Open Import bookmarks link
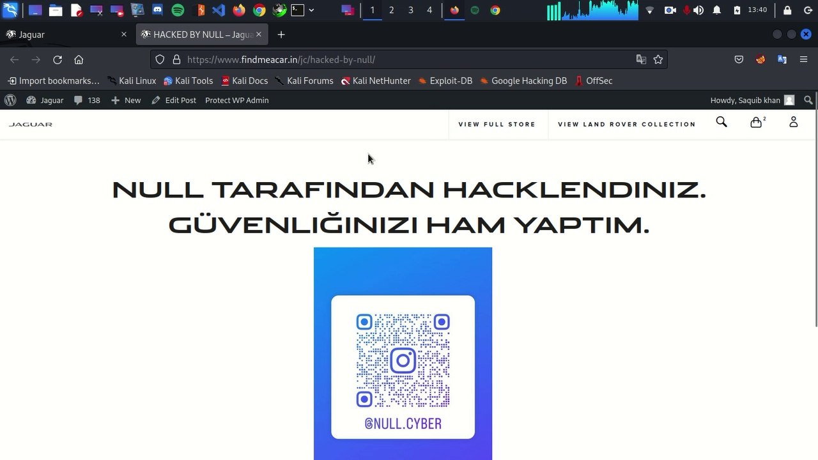The width and height of the screenshot is (818, 460). click(x=54, y=80)
